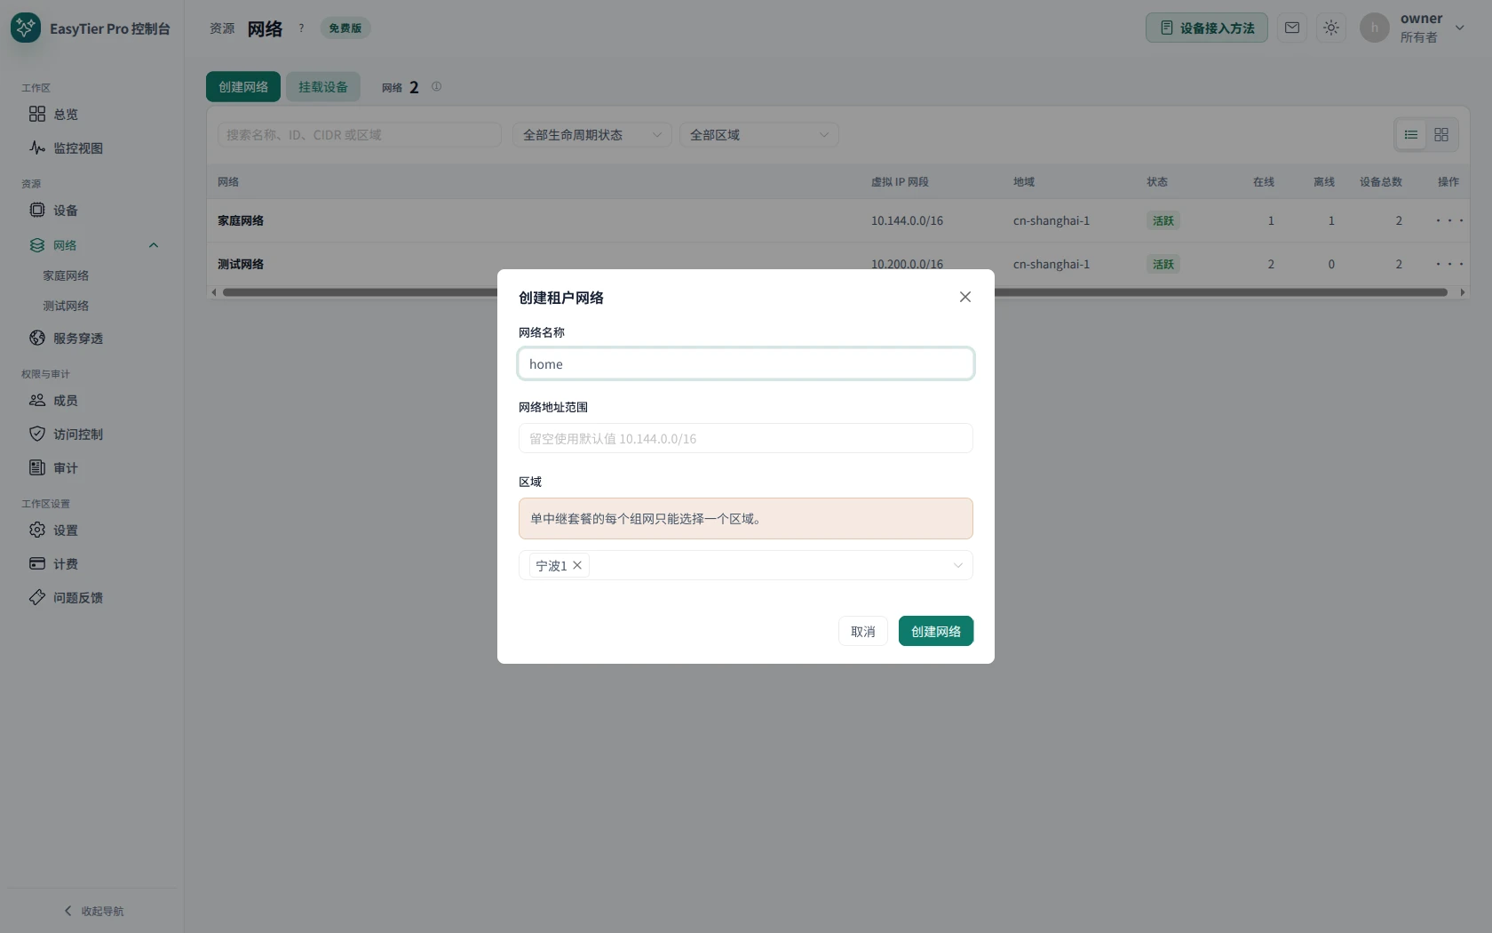
Task: Toggle the light theme sun icon
Action: (1331, 28)
